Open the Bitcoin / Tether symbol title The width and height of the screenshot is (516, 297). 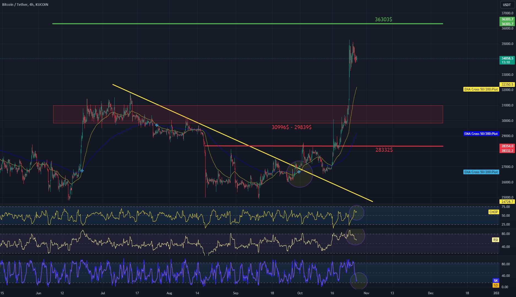[25, 5]
